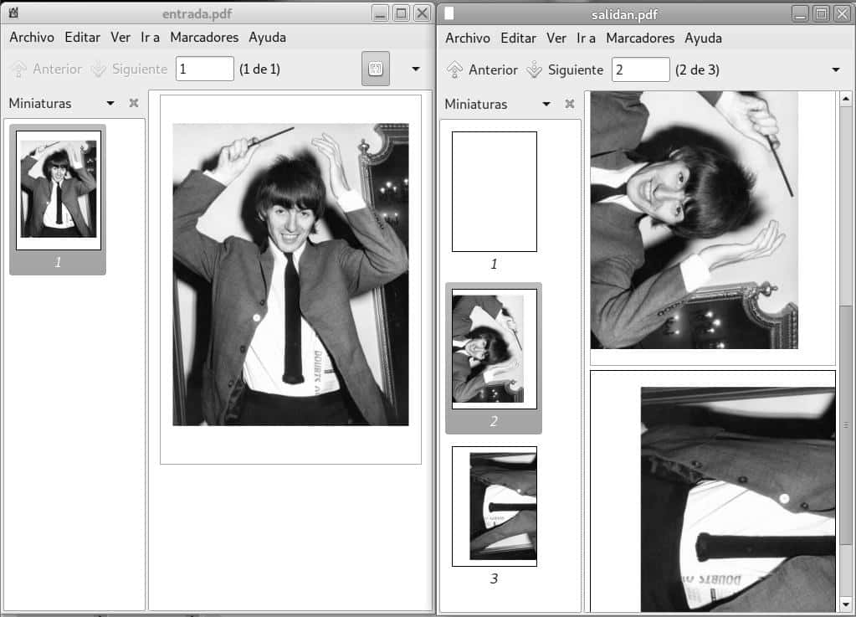
Task: Open Archivo menu in entrada.pdf window
Action: (32, 37)
